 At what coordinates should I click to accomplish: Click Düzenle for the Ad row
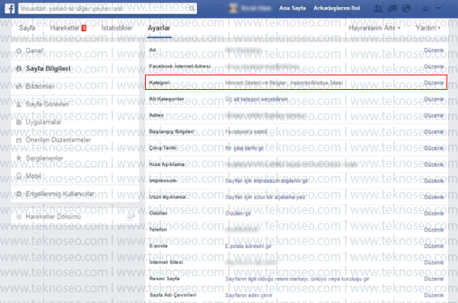(x=434, y=50)
